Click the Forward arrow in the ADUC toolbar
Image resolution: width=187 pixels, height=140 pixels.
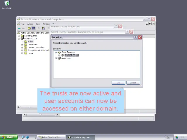[x=23, y=28]
